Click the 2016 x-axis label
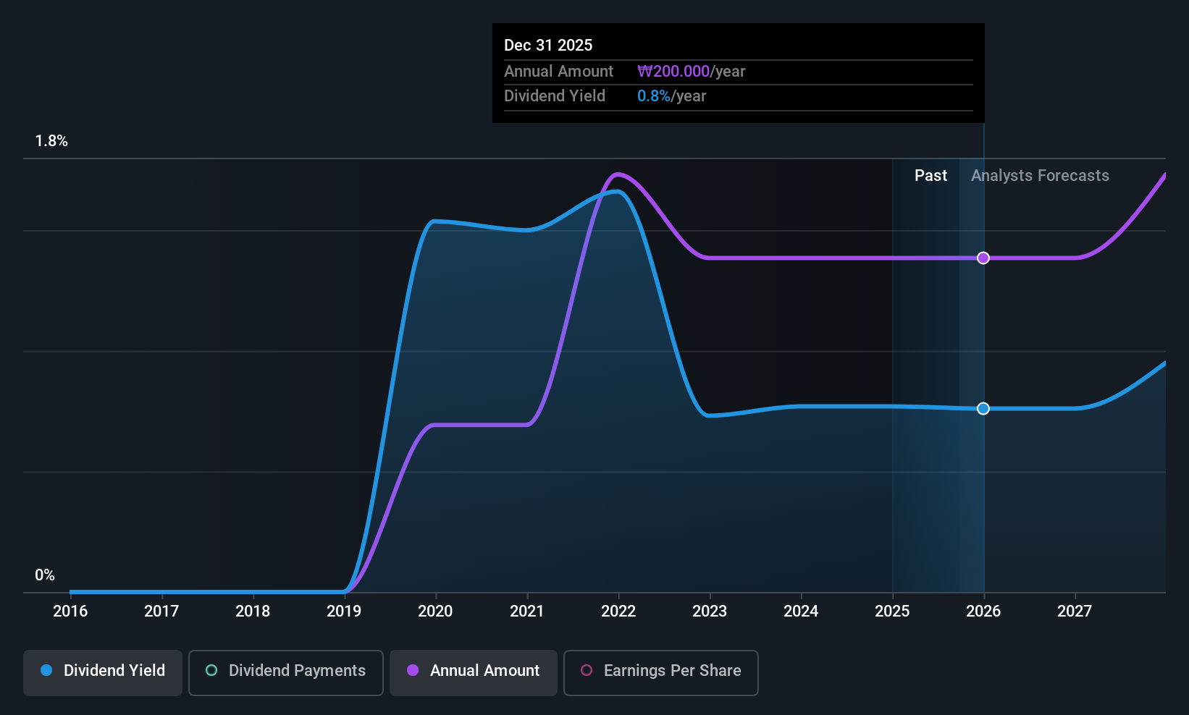The height and width of the screenshot is (715, 1189). pos(70,611)
